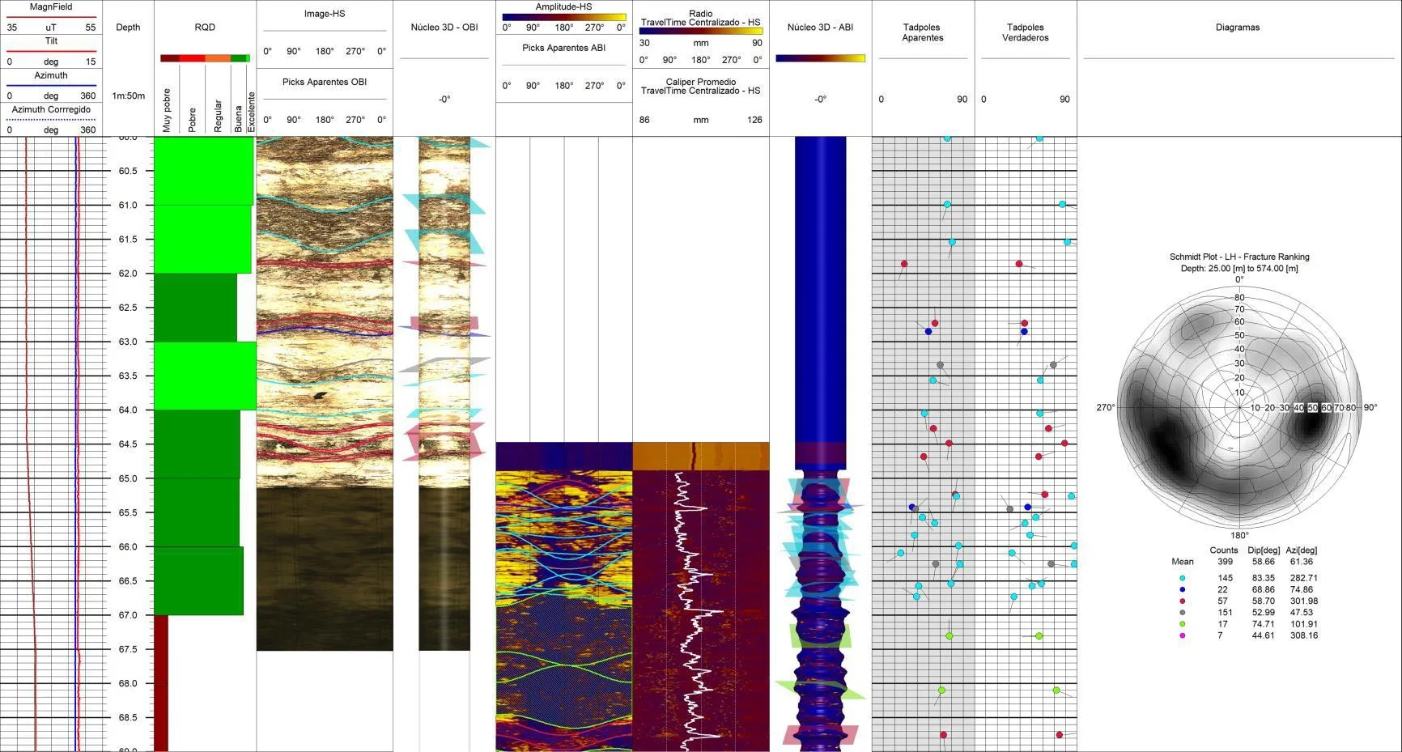Click the mean dip value 58.66

[x=1263, y=561]
